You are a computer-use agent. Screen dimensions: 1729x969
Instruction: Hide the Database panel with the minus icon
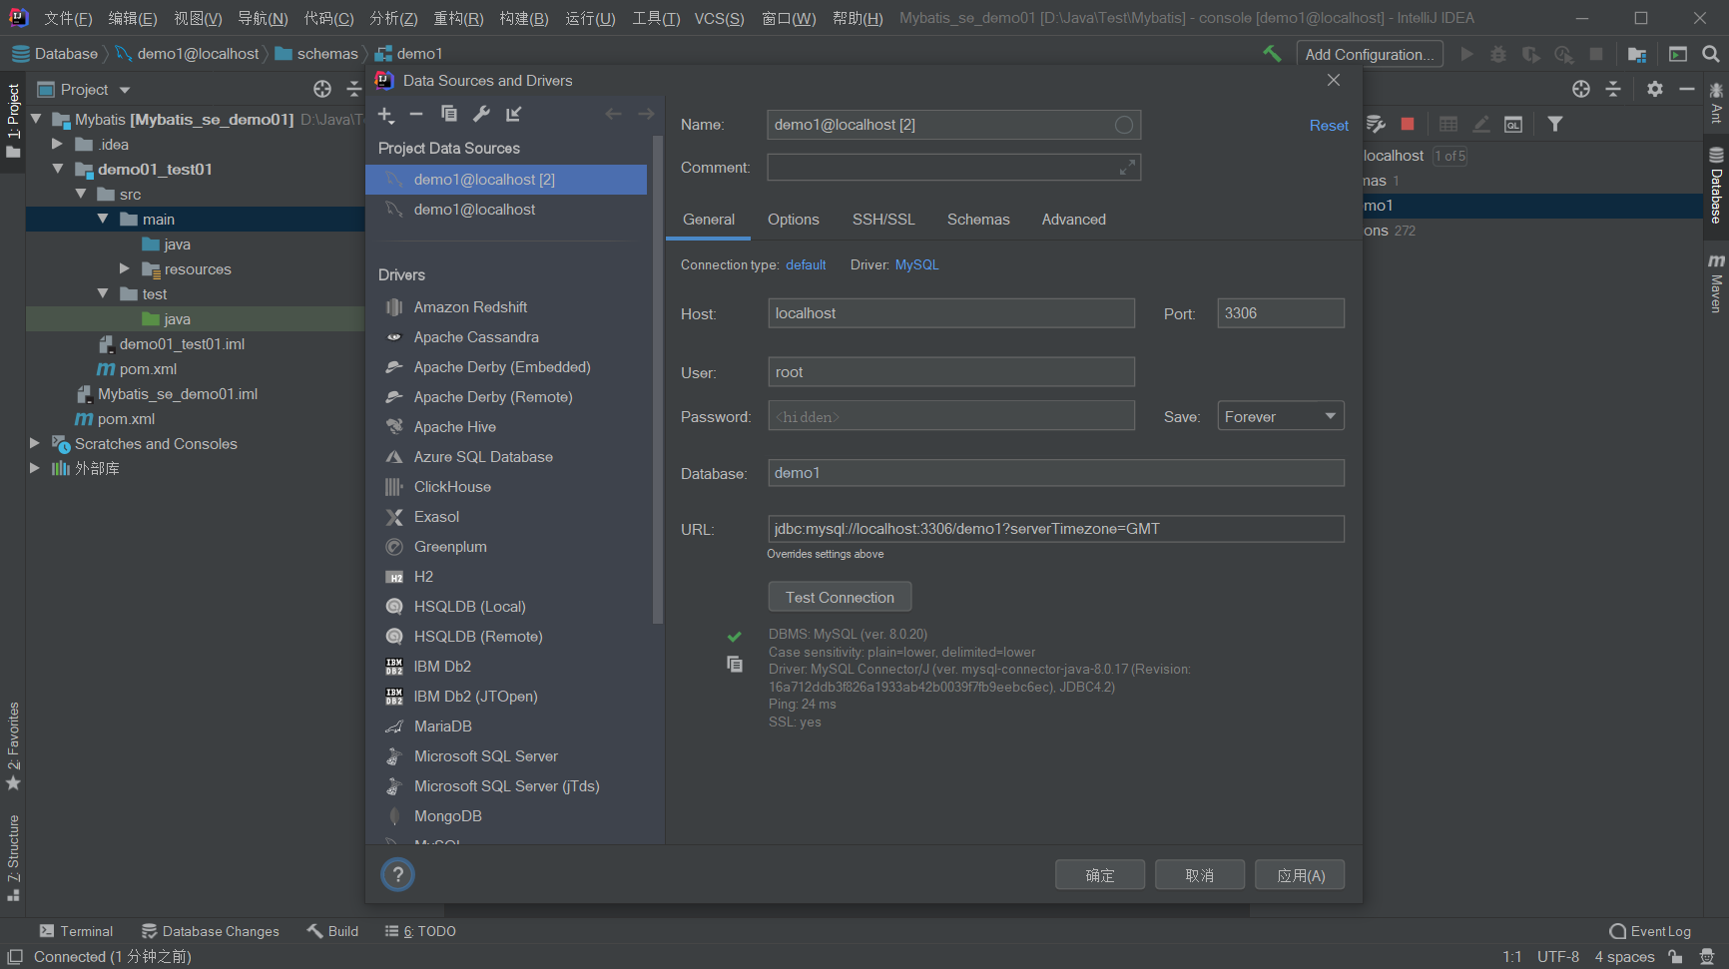(1687, 89)
